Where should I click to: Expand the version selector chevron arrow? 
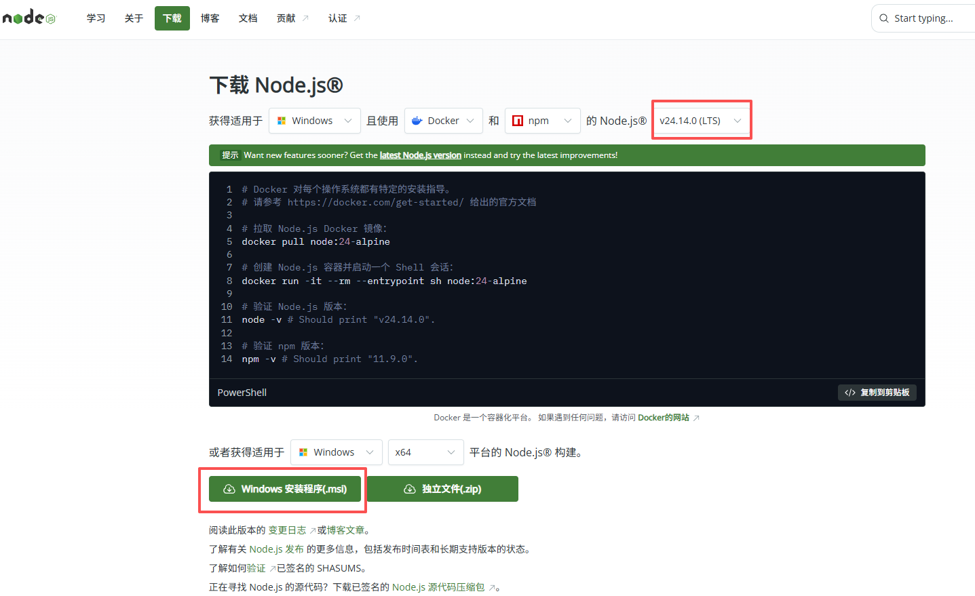[x=738, y=121]
